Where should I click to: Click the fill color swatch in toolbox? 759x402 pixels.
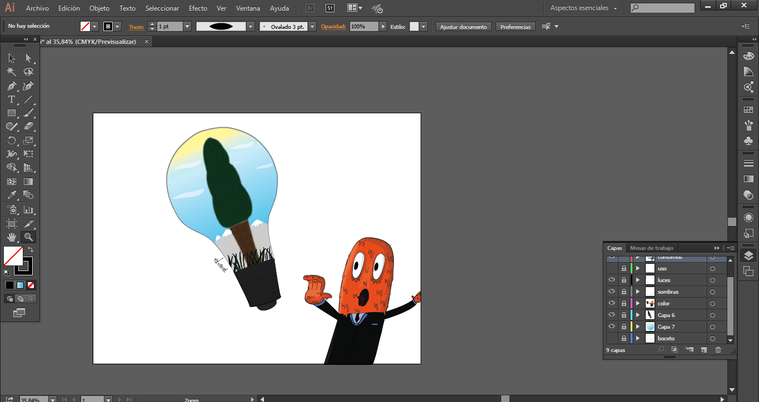pyautogui.click(x=13, y=256)
